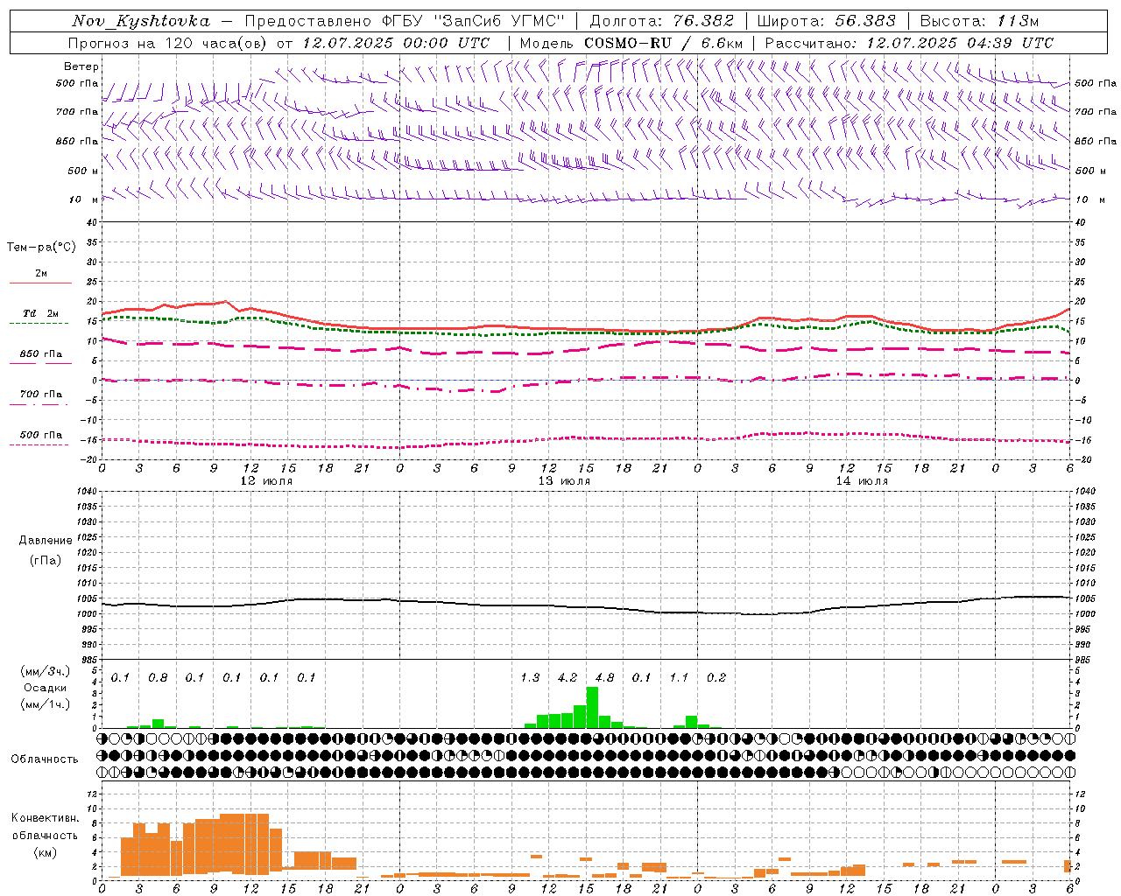Click the Облачность row label
The image size is (1121, 896).
point(45,759)
